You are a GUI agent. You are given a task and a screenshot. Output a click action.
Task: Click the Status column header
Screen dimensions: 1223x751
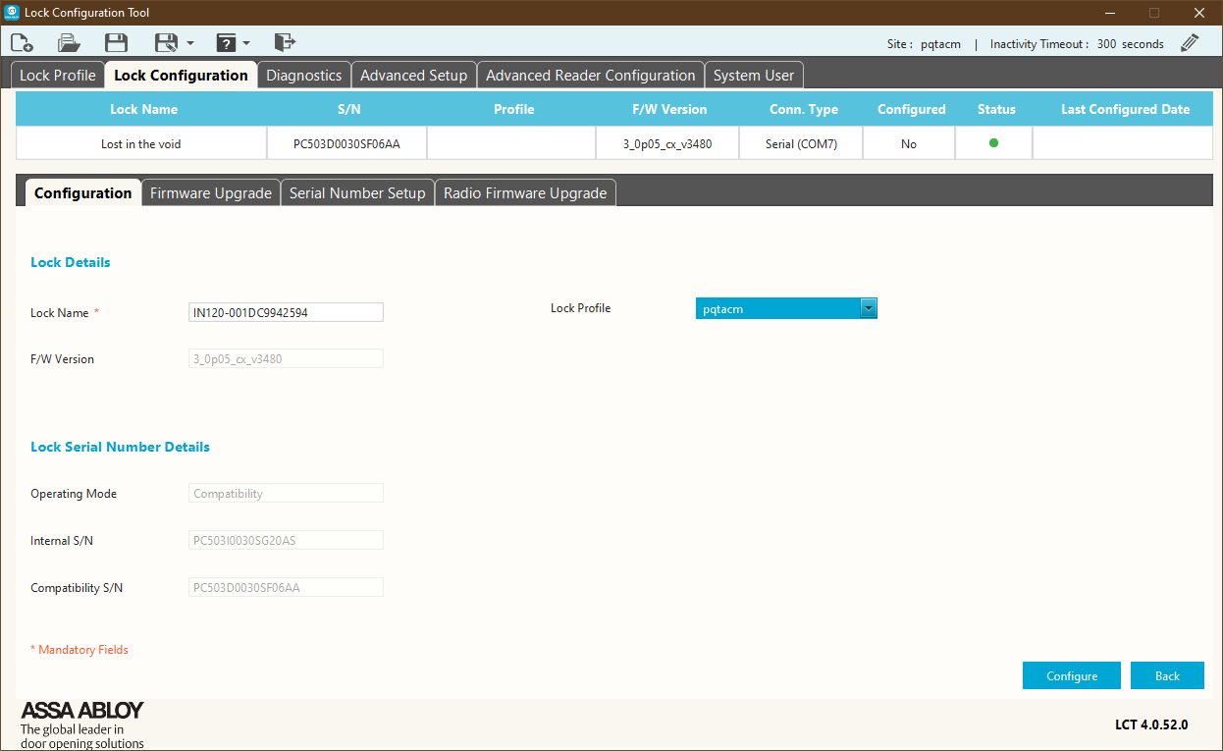click(996, 109)
